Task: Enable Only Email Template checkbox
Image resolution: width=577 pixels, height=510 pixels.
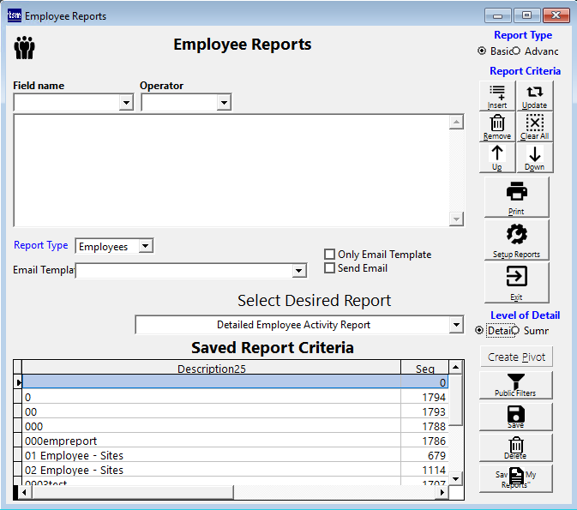Action: point(329,255)
